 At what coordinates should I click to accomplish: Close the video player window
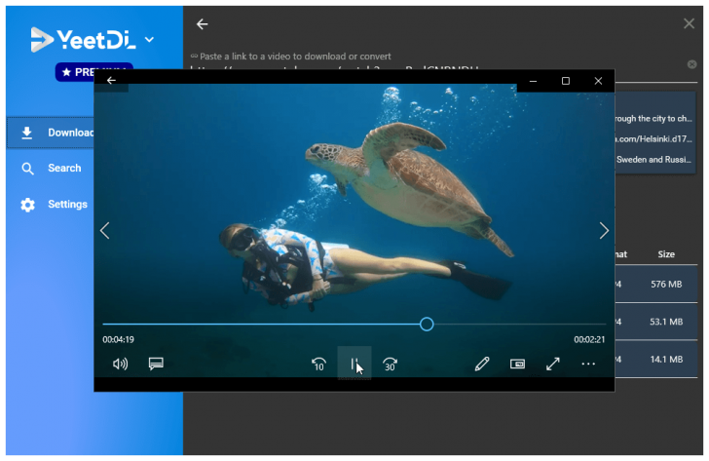[x=598, y=81]
